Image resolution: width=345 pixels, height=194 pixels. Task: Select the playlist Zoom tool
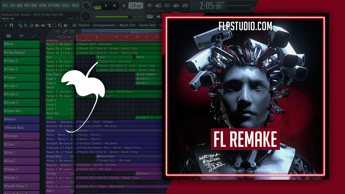60,25
